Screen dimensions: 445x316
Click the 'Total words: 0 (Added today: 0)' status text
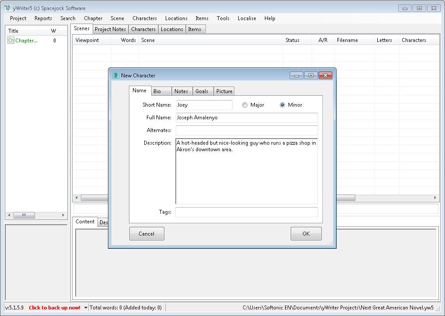coord(125,308)
